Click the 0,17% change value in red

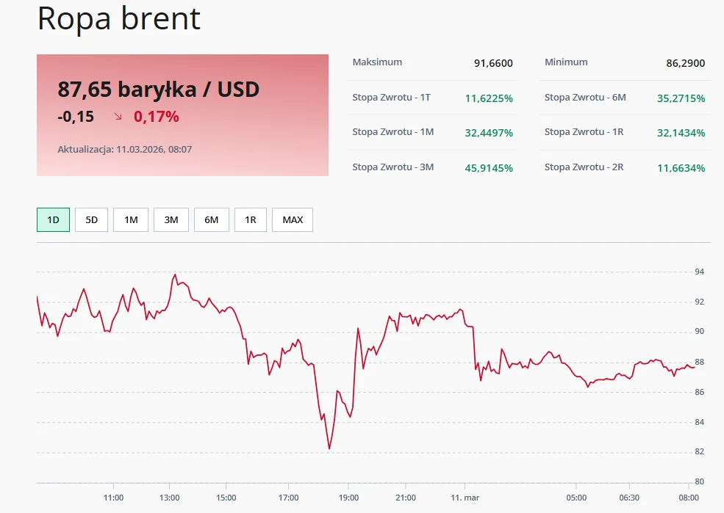coord(157,116)
